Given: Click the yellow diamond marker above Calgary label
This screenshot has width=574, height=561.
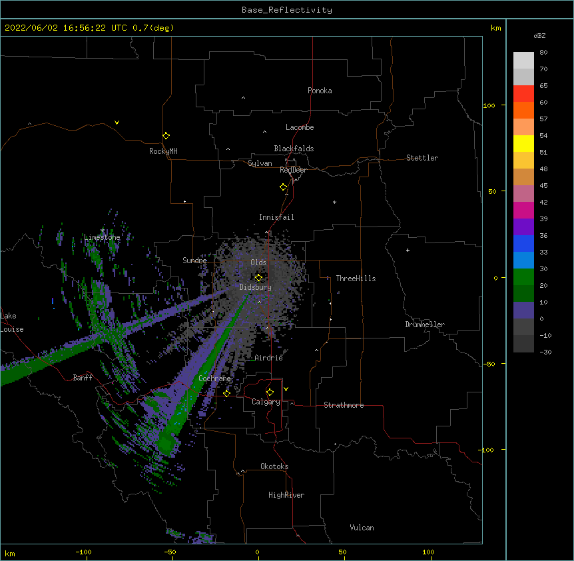Looking at the screenshot, I should 270,392.
